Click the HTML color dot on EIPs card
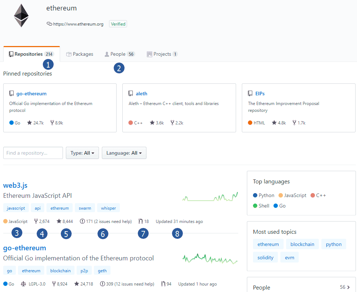Viewport: 357px width, 292px height. [250, 123]
